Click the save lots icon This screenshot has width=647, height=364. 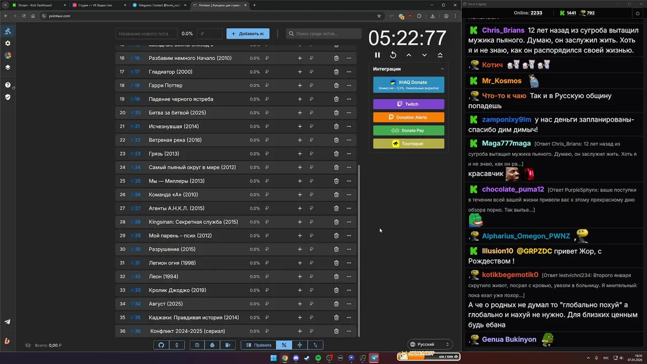(197, 345)
